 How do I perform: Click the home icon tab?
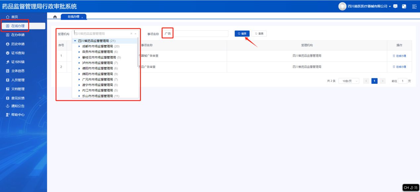click(x=55, y=17)
